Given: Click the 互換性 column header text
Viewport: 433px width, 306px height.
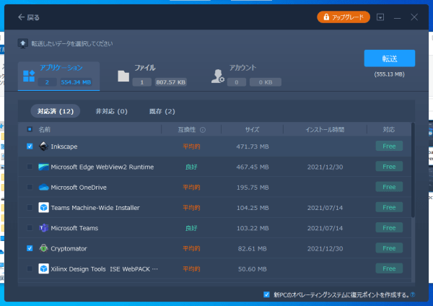Looking at the screenshot, I should point(187,129).
